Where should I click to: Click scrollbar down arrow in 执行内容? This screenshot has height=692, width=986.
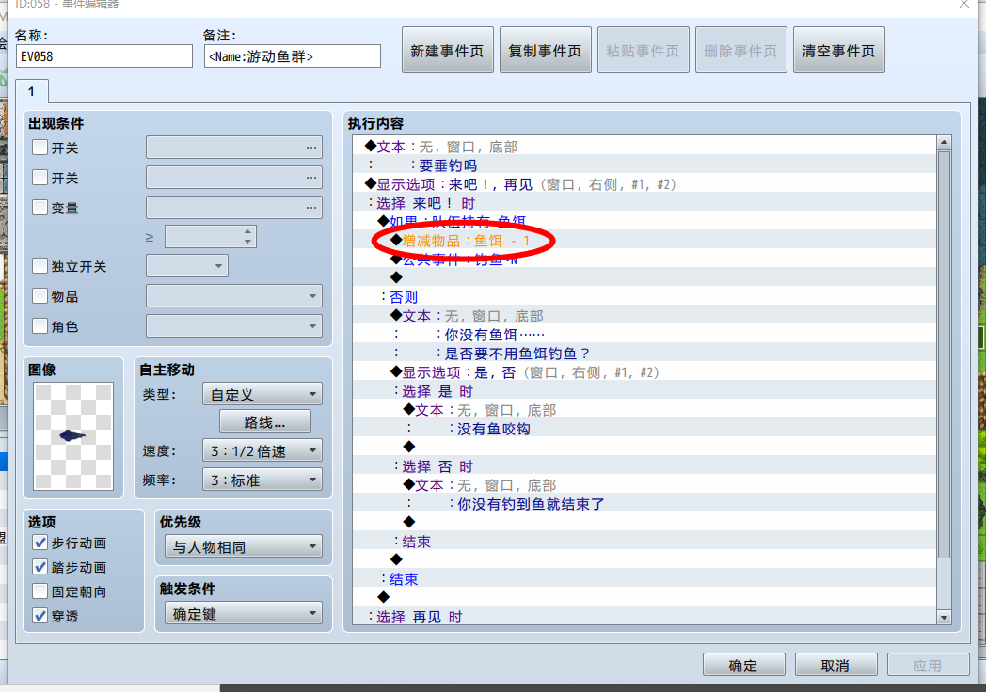coord(944,617)
